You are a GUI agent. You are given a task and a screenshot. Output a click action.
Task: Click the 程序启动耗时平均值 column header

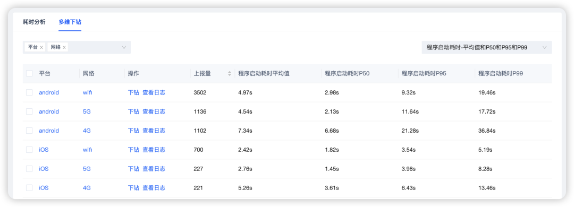coord(264,73)
